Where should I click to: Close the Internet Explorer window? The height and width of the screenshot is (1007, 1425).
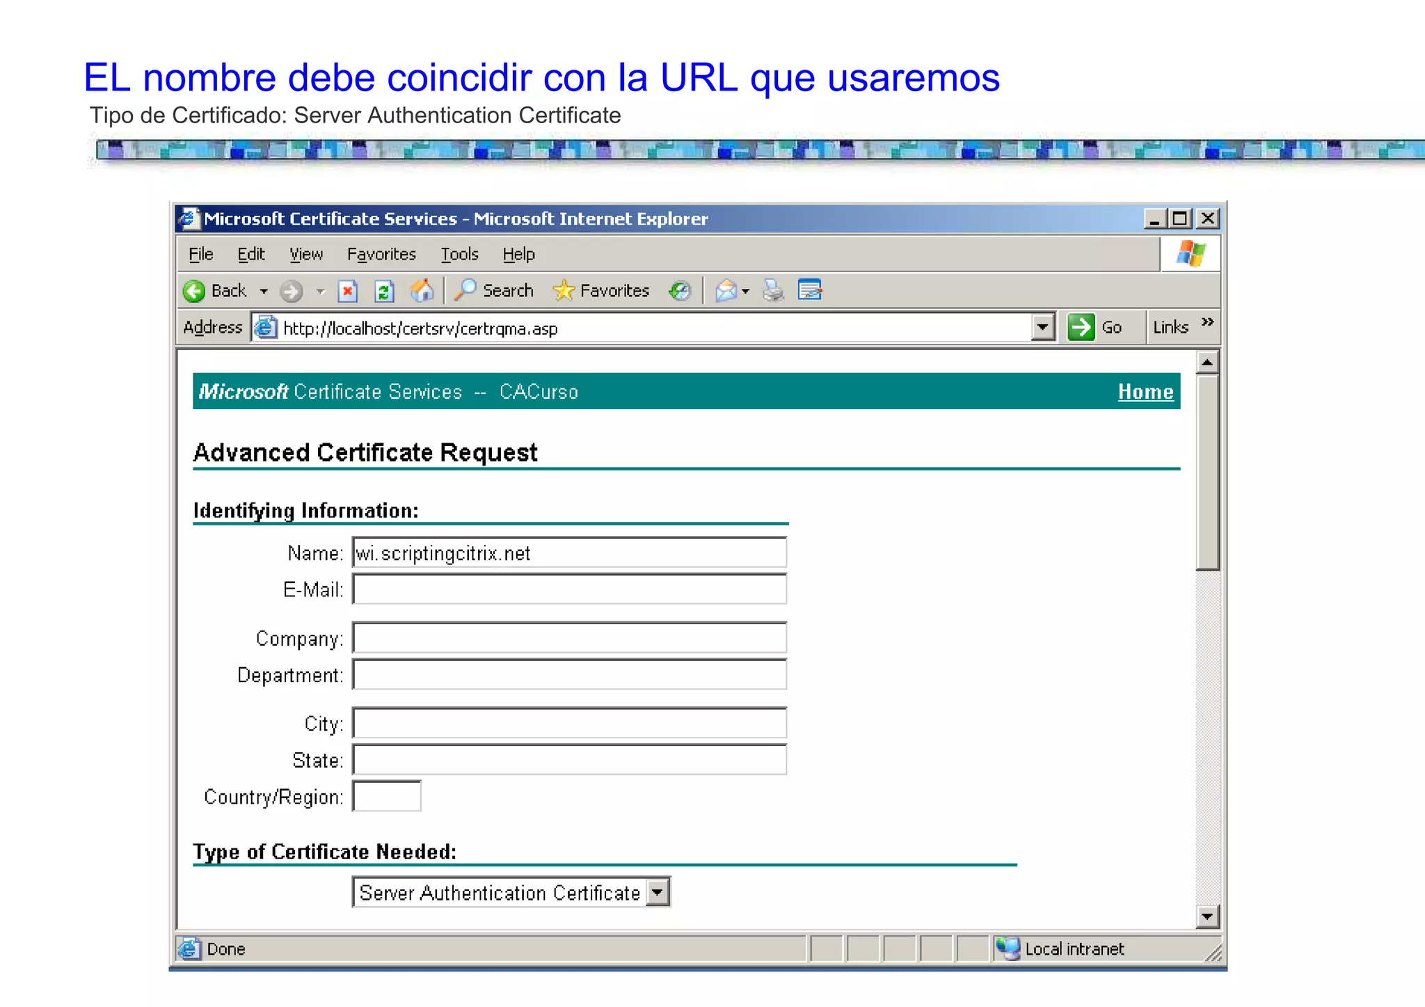[1208, 219]
